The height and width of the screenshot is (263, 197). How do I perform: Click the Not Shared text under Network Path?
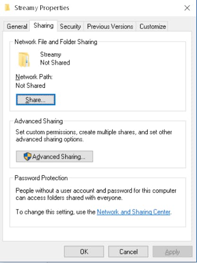point(30,86)
